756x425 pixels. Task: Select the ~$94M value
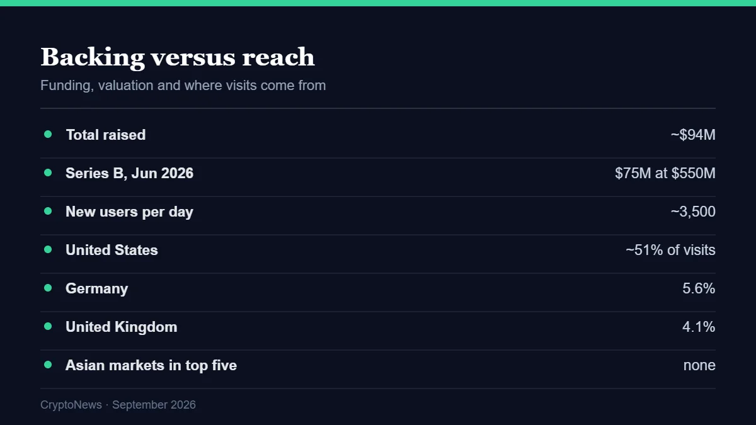click(x=693, y=135)
